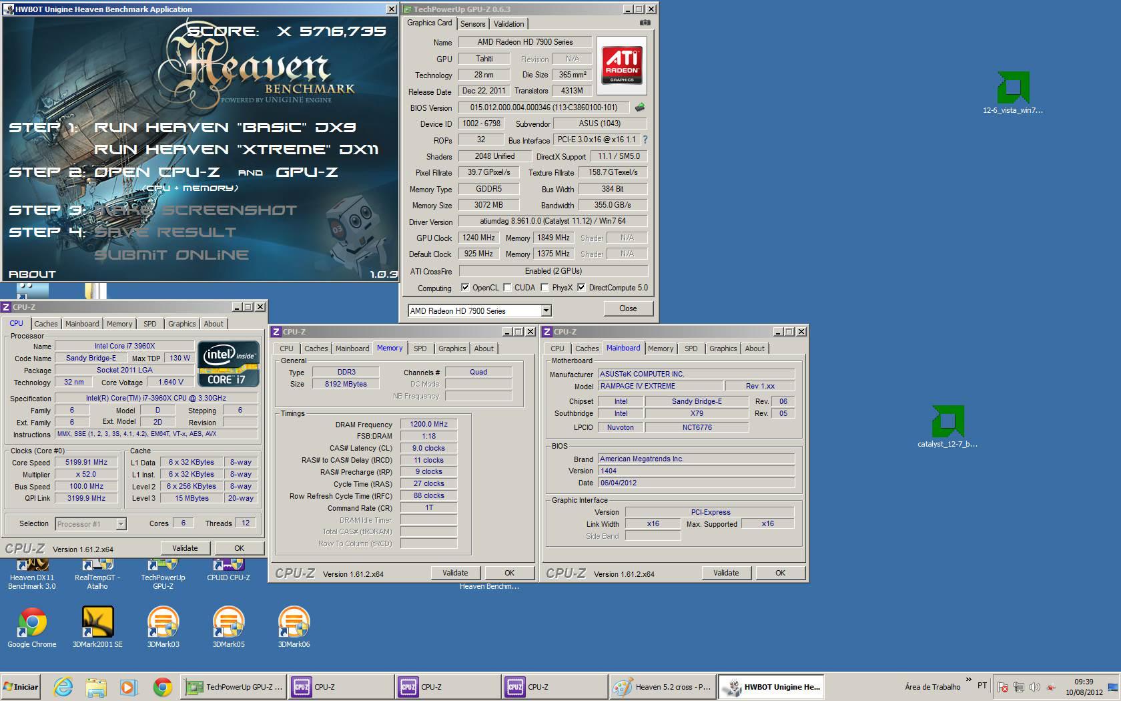
Task: Click the Memory tab in the CPU-Z CPU window
Action: 119,324
